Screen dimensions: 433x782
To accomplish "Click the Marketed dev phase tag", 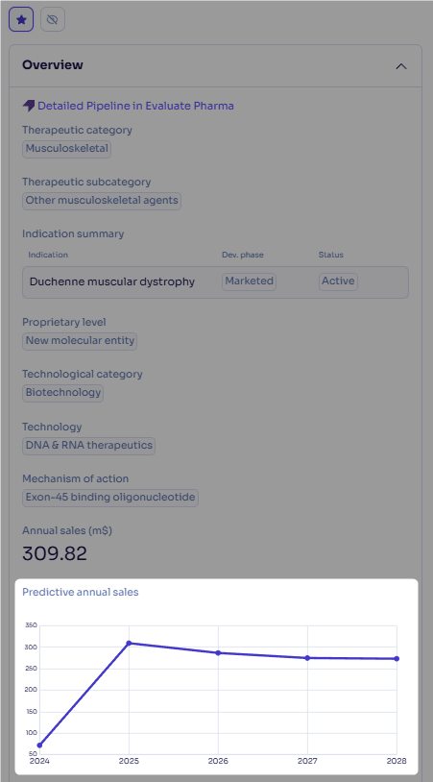I will click(x=249, y=281).
